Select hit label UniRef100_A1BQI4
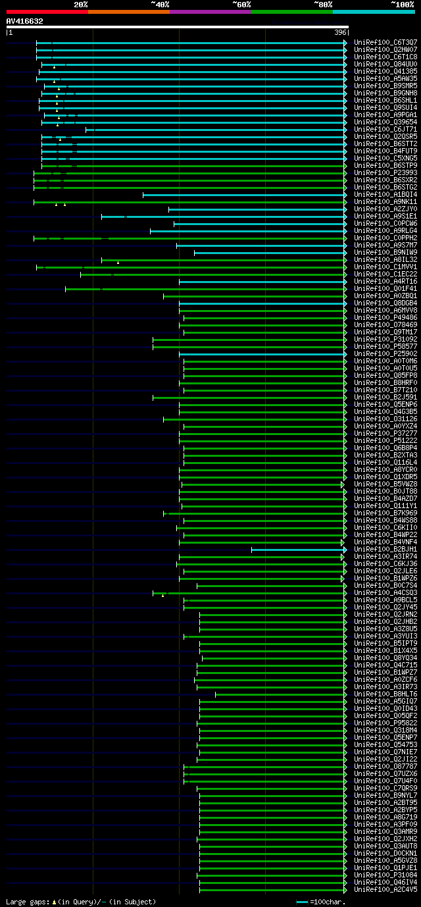The width and height of the screenshot is (421, 907). pos(385,194)
